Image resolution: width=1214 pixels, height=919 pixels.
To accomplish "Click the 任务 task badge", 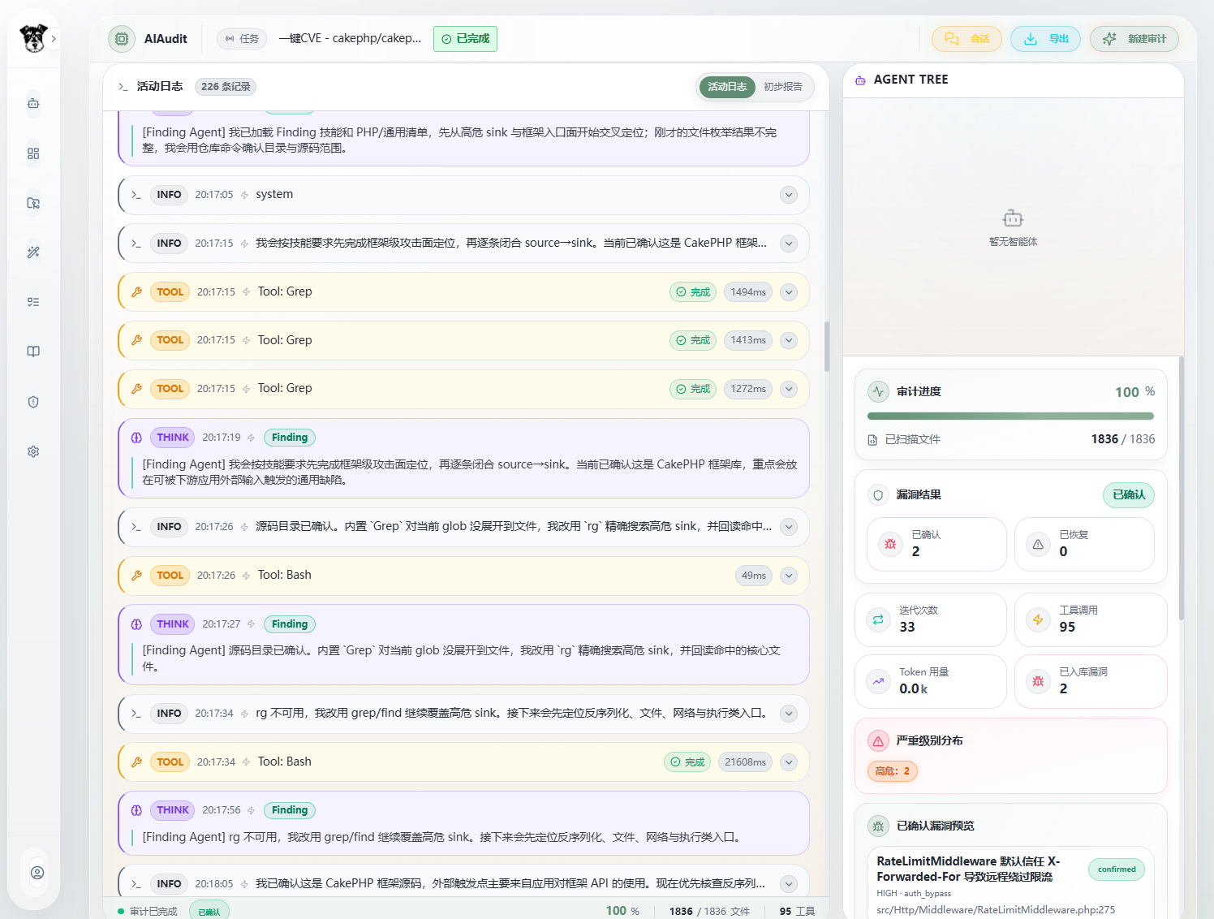I will tap(242, 38).
